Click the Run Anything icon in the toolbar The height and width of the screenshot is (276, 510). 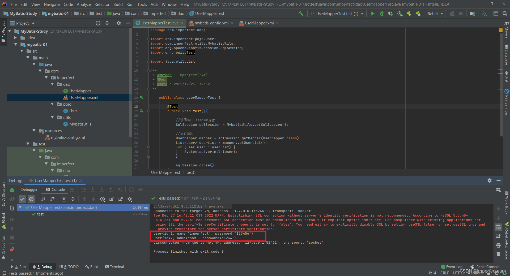click(x=496, y=14)
